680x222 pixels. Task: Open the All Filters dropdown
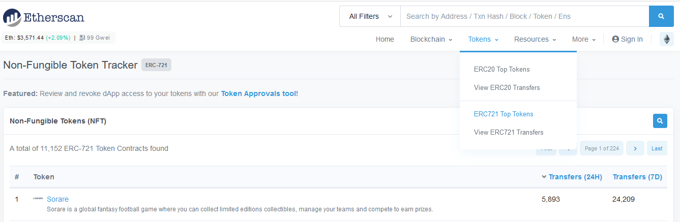click(370, 16)
